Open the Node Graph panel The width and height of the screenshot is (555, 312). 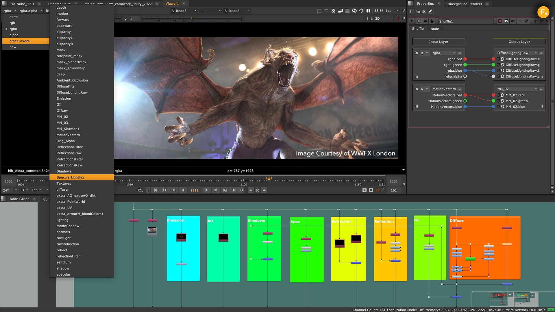(x=20, y=198)
